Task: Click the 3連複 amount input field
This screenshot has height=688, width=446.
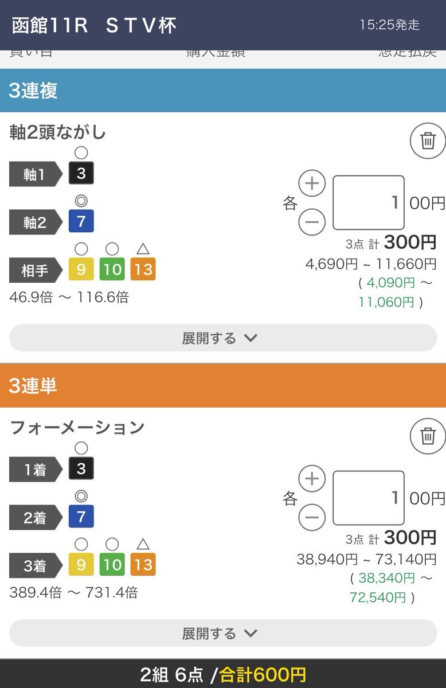Action: 369,202
